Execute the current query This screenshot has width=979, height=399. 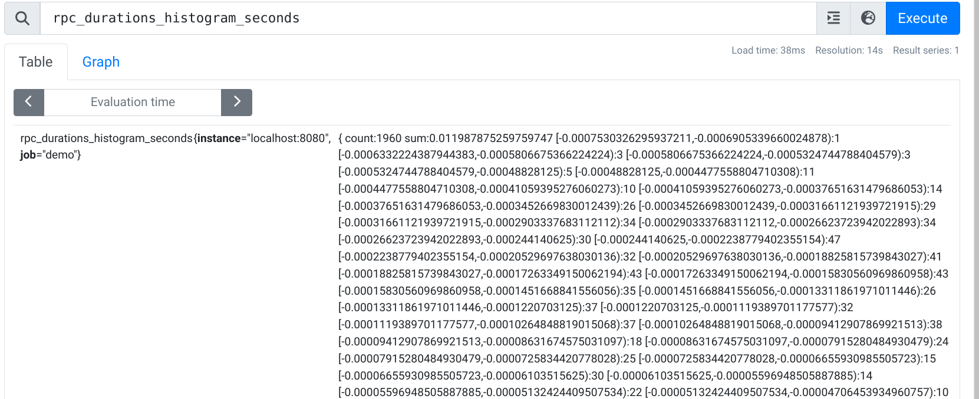pos(922,18)
